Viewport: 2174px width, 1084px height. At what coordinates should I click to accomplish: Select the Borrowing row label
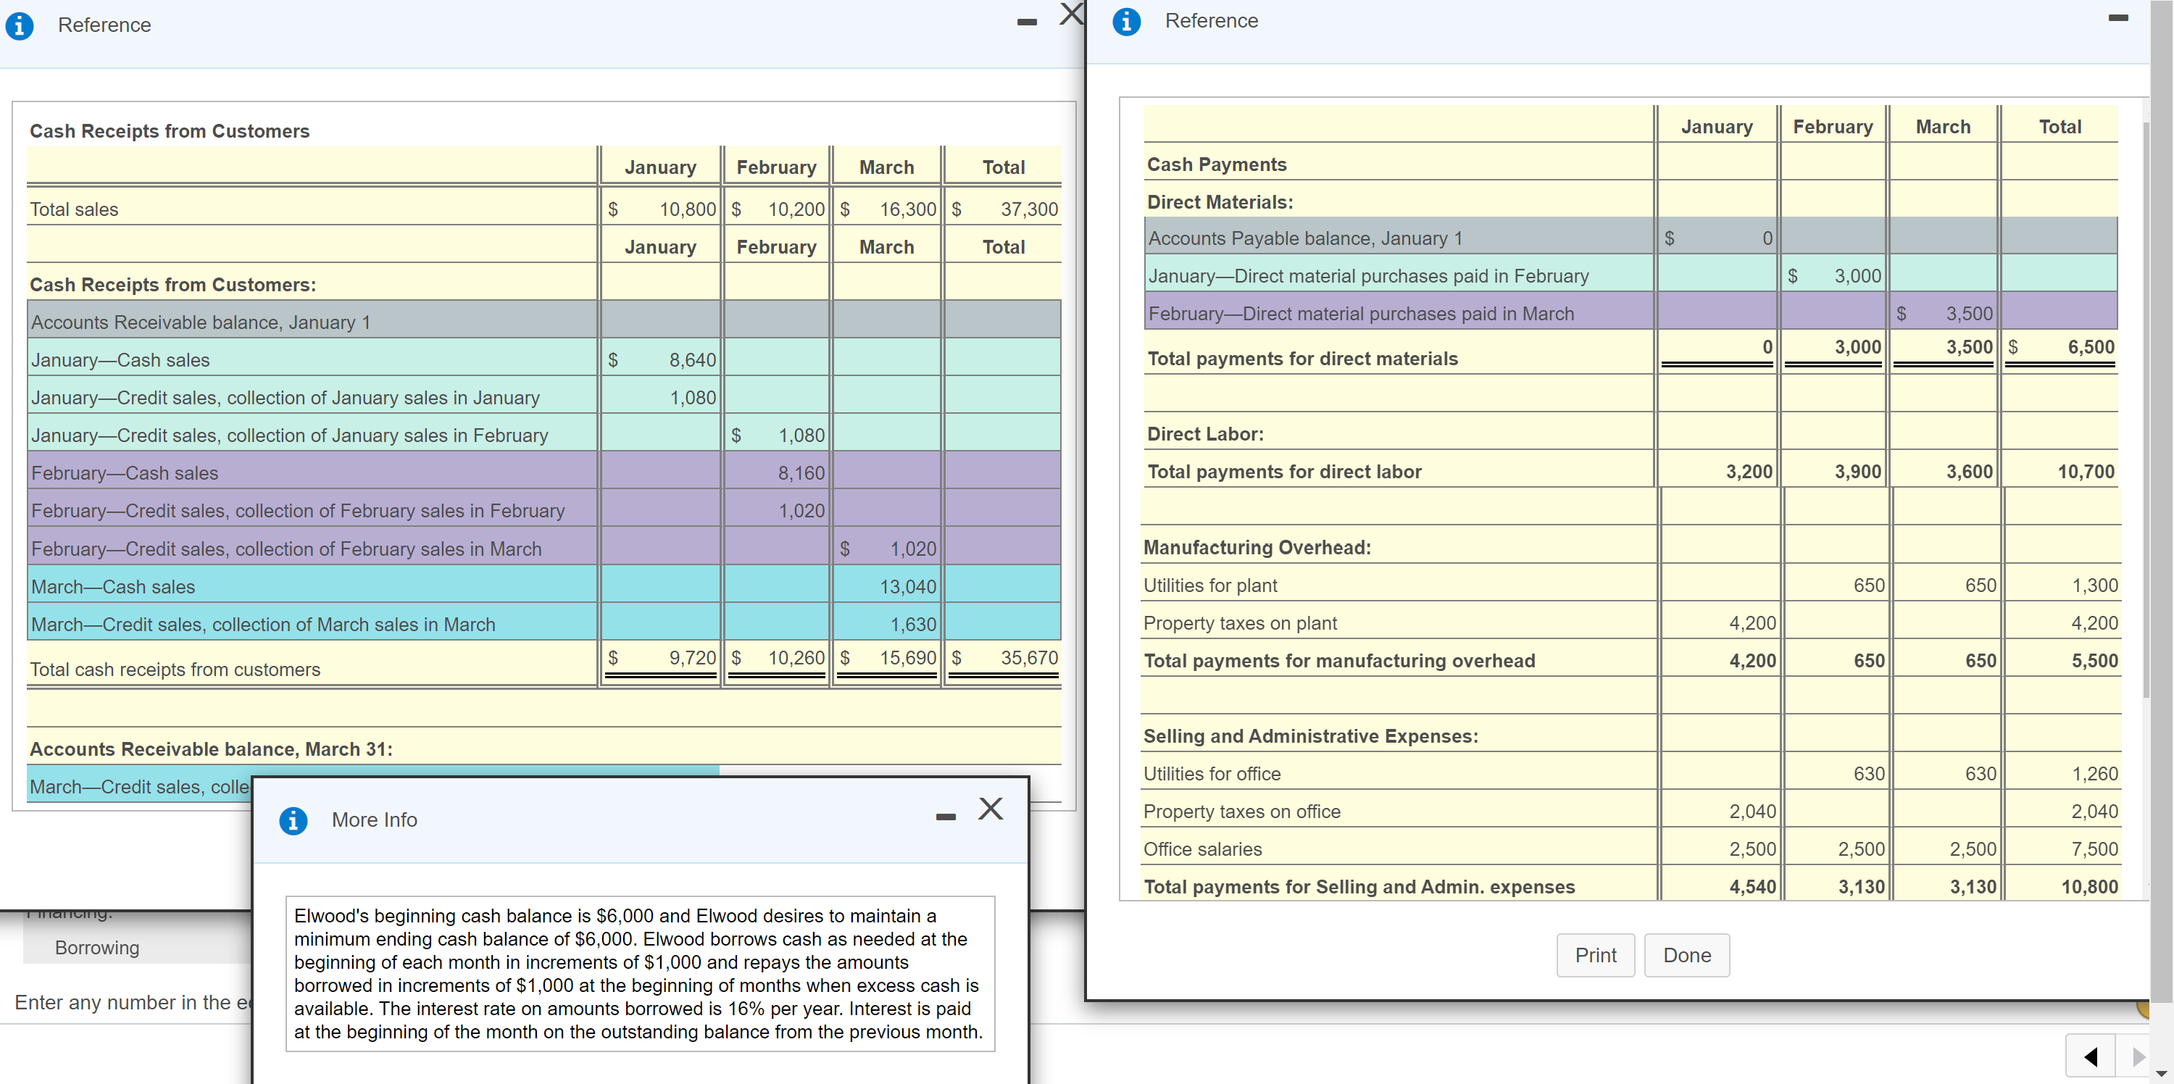[97, 947]
